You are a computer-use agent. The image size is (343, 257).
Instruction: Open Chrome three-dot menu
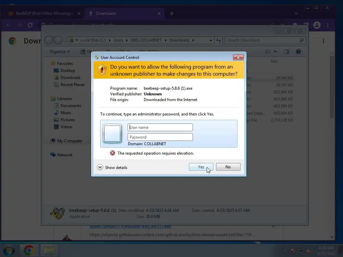pyautogui.click(x=328, y=25)
